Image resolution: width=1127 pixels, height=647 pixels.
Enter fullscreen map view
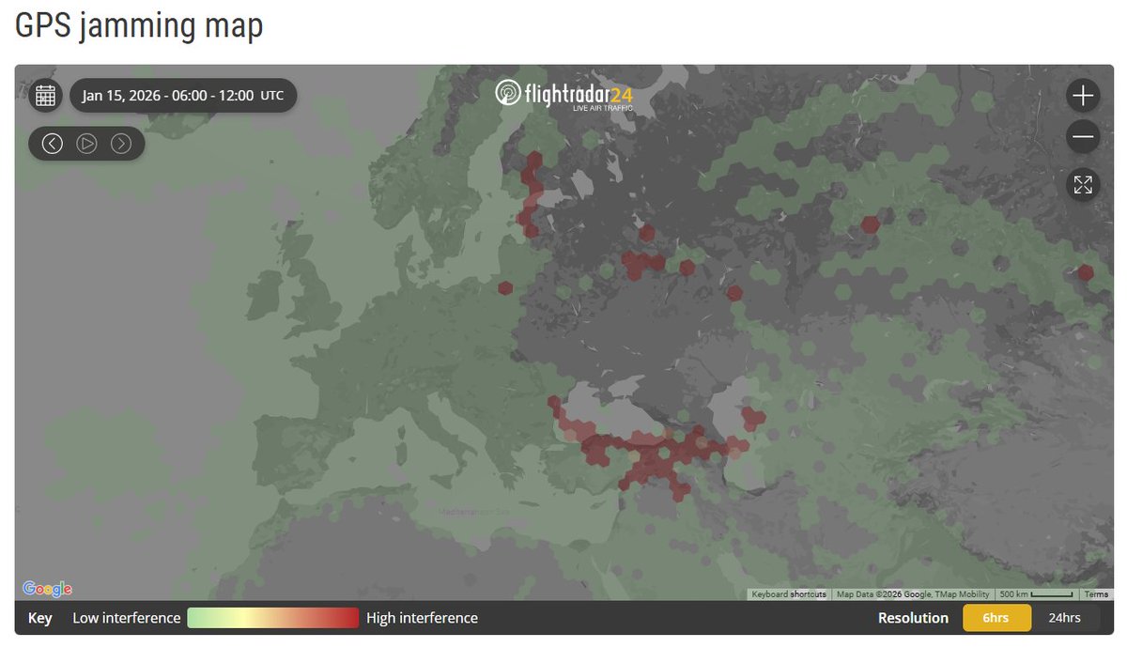[x=1083, y=184]
